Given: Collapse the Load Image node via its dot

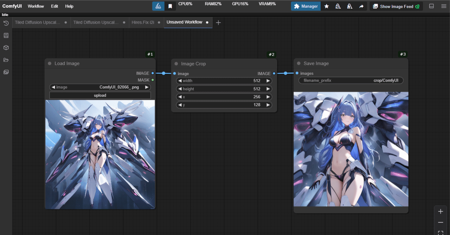Looking at the screenshot, I should pyautogui.click(x=50, y=63).
